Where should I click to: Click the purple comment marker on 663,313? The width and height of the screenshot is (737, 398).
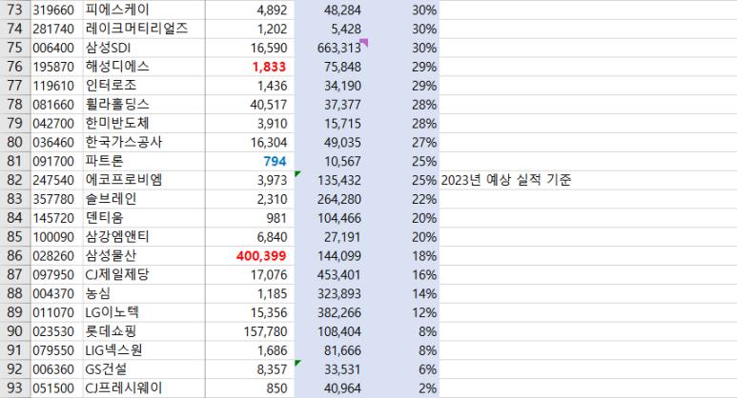pos(364,43)
